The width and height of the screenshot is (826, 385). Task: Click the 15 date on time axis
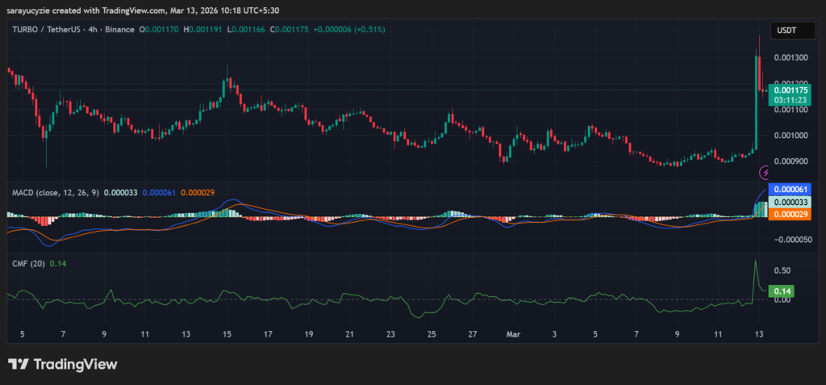227,333
